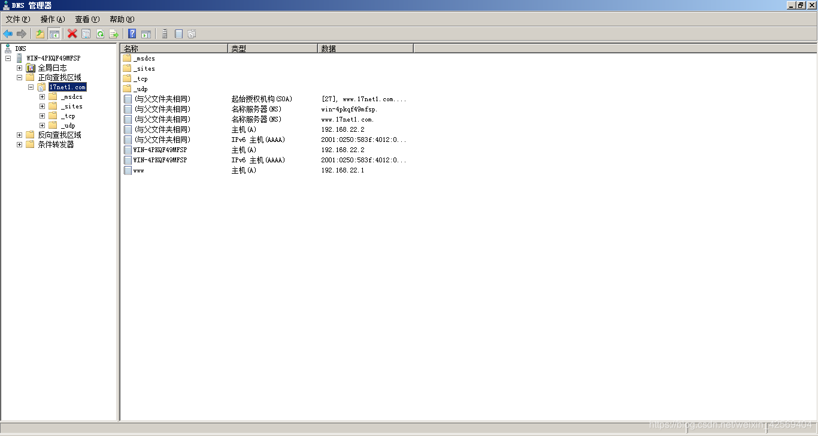Select 条件转发器 in the tree

(x=56, y=144)
